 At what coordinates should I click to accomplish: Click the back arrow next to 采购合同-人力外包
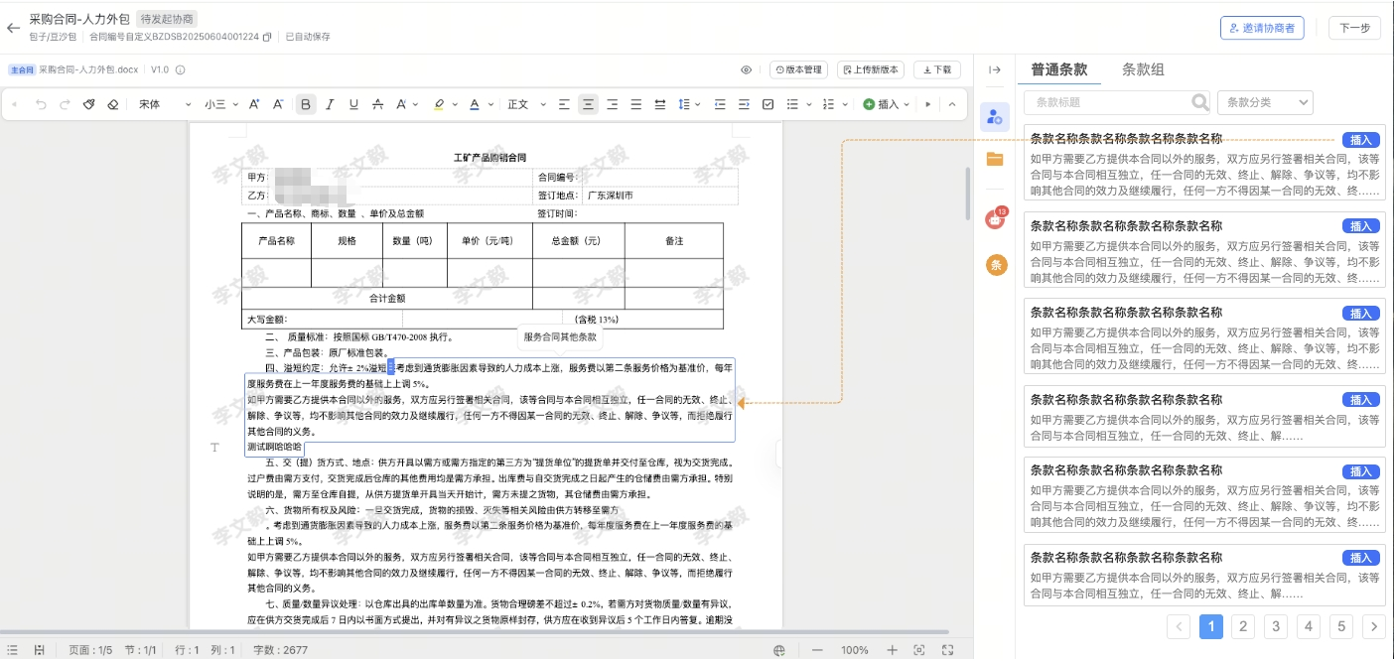[13, 28]
